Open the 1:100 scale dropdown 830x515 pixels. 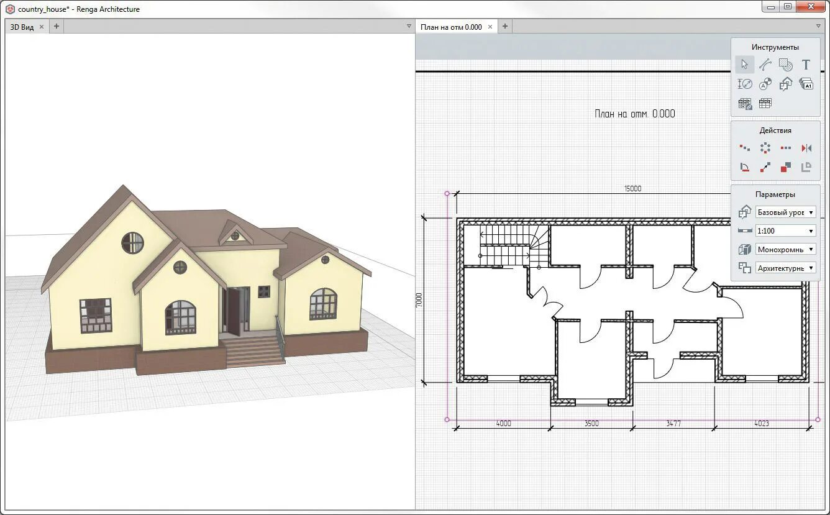point(785,231)
